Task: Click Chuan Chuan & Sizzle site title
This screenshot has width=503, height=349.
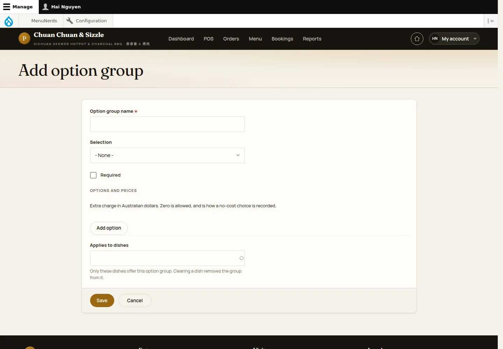Action: 69,35
